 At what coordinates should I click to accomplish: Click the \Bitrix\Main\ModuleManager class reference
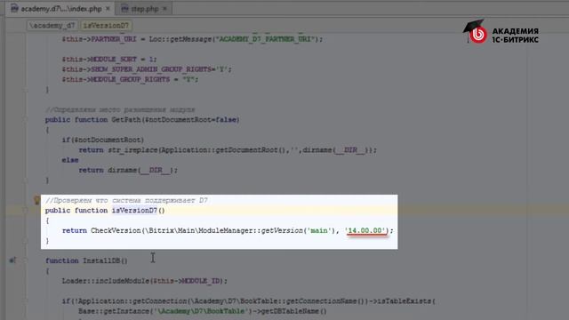click(x=199, y=230)
